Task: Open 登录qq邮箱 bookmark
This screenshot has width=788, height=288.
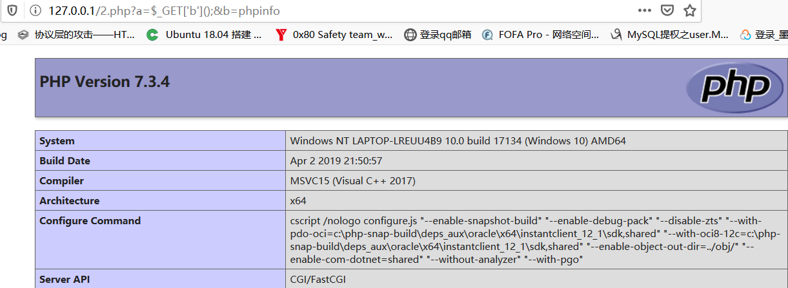Action: [438, 34]
